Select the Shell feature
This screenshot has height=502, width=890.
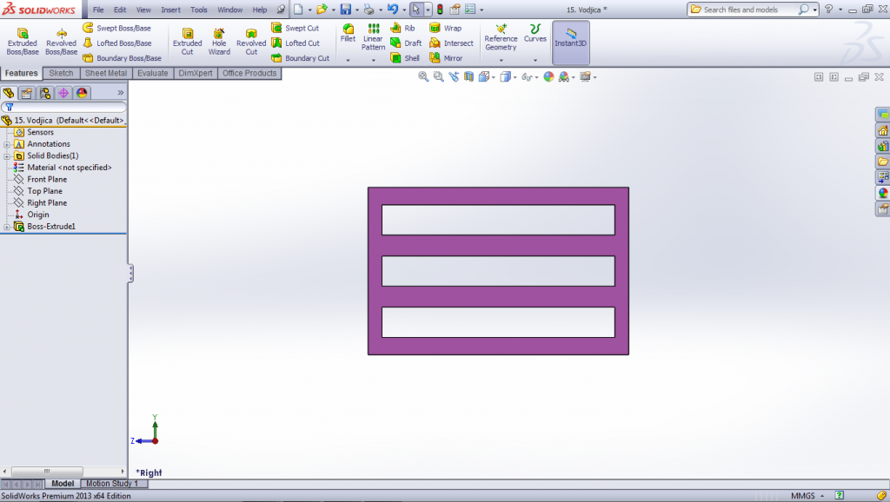[405, 58]
